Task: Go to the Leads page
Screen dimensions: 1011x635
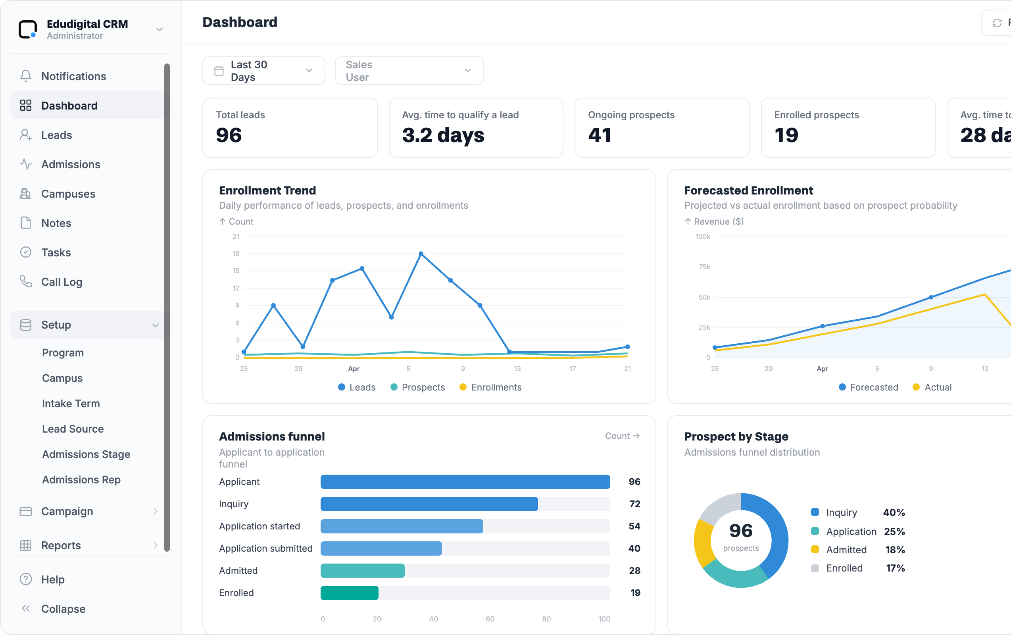Action: tap(87, 135)
